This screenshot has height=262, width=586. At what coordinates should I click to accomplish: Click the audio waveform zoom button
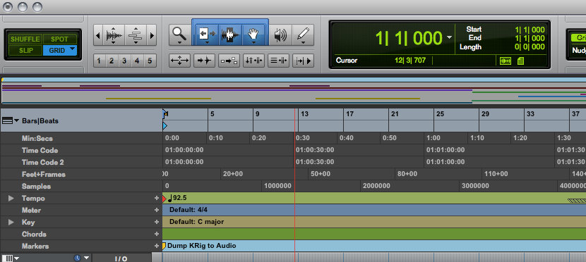tap(114, 35)
